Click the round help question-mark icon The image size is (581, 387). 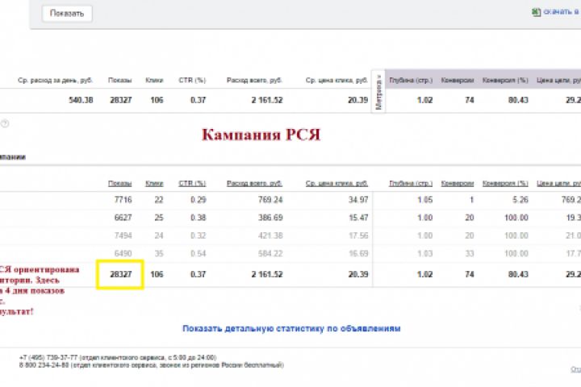click(5, 124)
